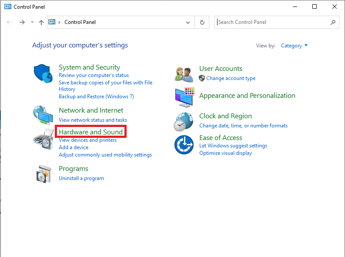Go back with the Back arrow
The height and width of the screenshot is (257, 345).
(9, 22)
